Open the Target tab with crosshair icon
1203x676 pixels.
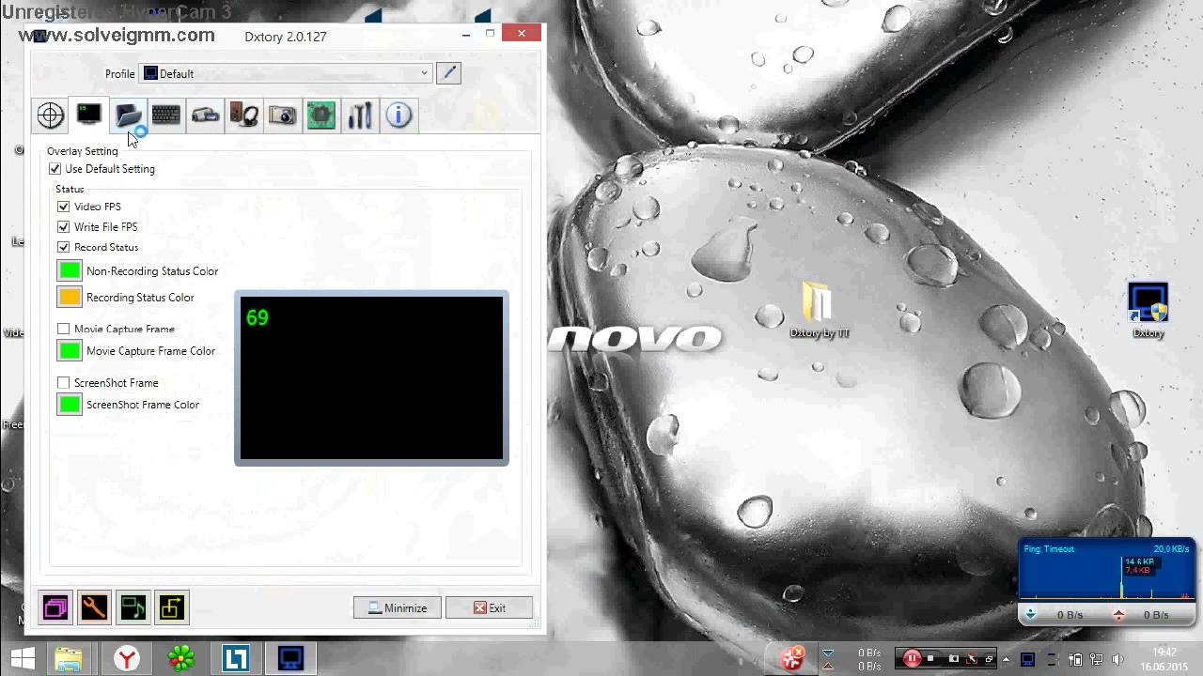point(51,115)
